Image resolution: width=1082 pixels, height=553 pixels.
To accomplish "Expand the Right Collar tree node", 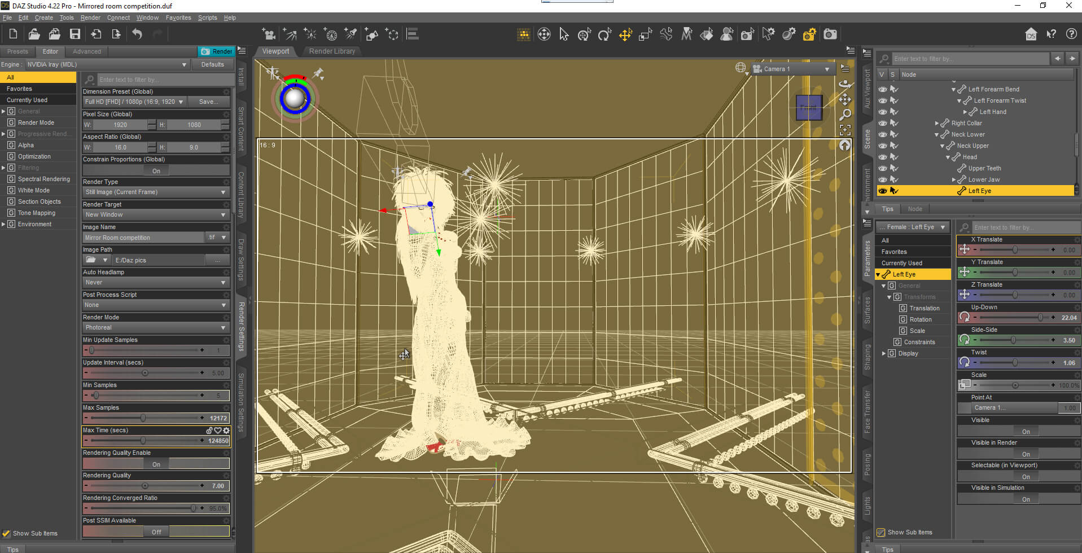I will pyautogui.click(x=936, y=123).
